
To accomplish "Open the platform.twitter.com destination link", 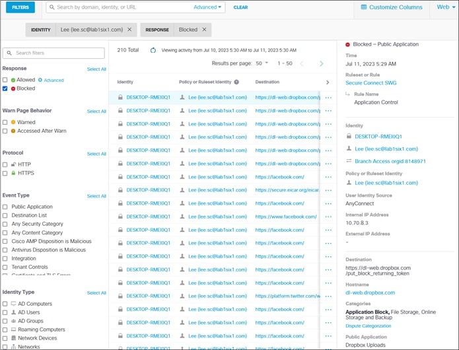I will [288, 296].
